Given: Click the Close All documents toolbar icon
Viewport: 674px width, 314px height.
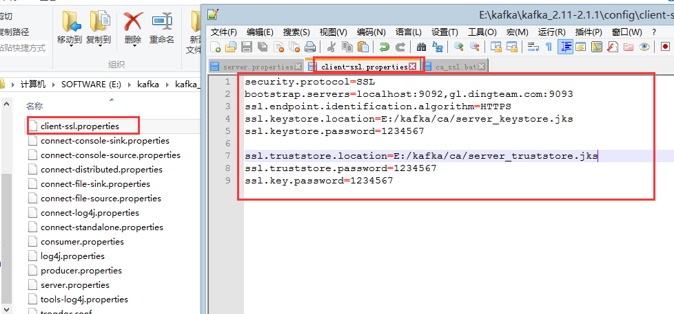Looking at the screenshot, I should click(x=294, y=47).
